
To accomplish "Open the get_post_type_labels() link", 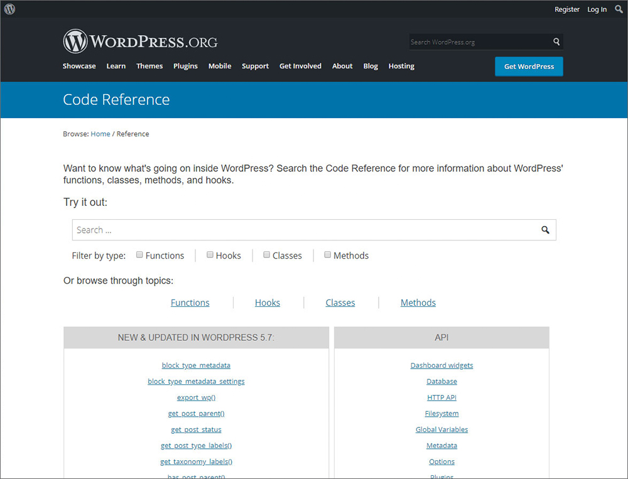I will (x=196, y=445).
